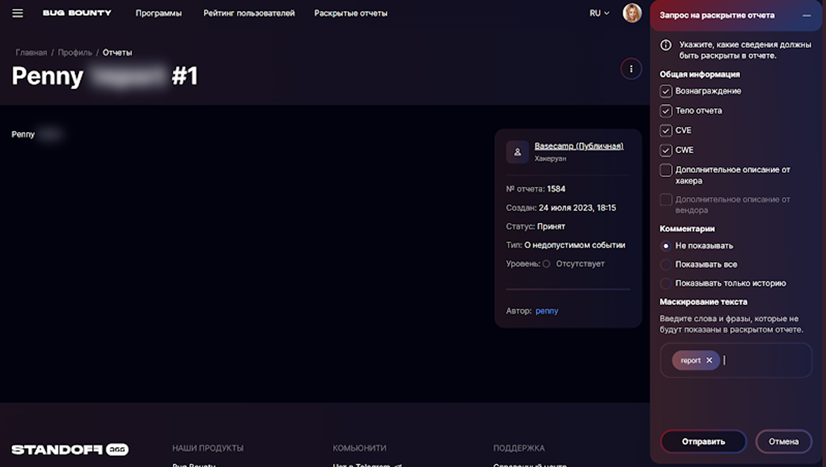
Task: Open the hamburger navigation menu
Action: pos(17,13)
